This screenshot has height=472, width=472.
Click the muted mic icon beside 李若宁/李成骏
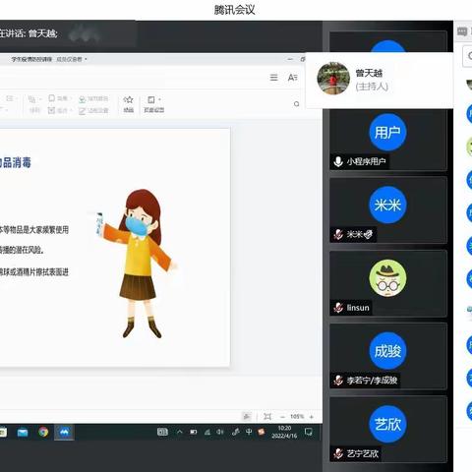(x=338, y=381)
